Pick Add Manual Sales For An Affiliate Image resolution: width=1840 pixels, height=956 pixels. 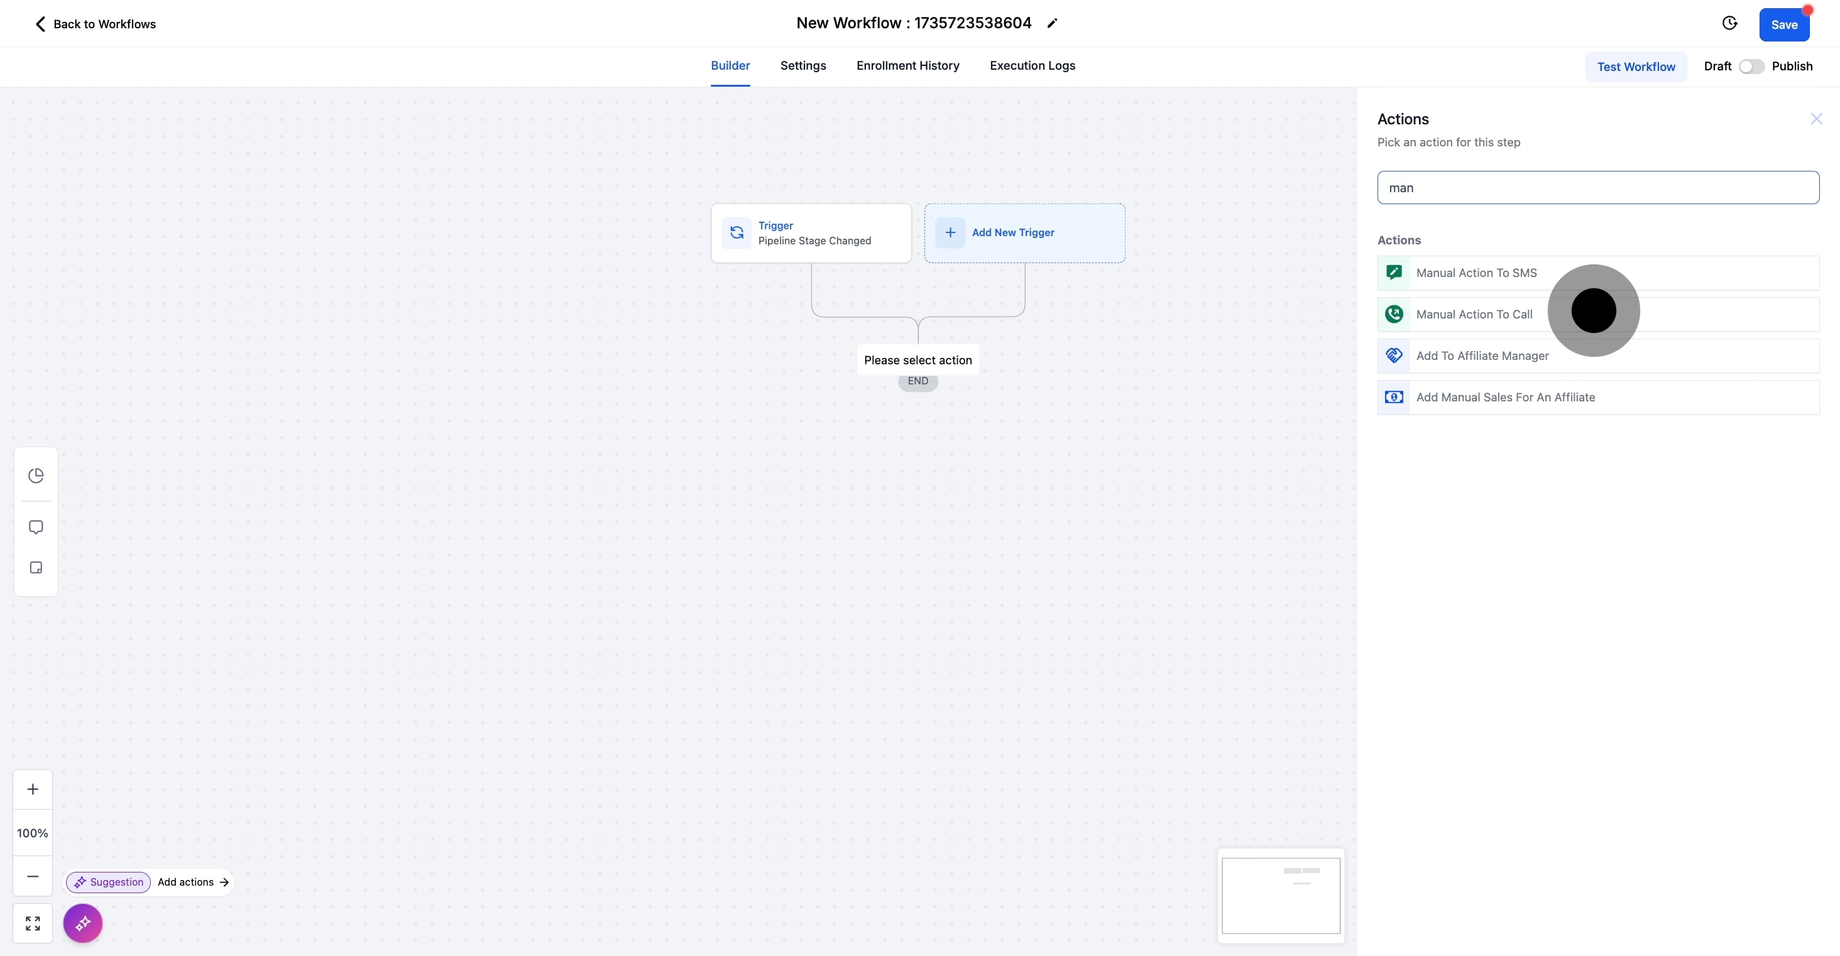[x=1505, y=397]
